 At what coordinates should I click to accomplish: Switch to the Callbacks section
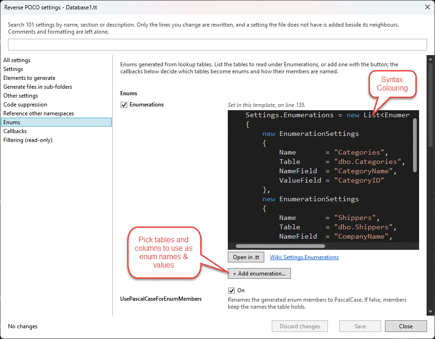[15, 131]
